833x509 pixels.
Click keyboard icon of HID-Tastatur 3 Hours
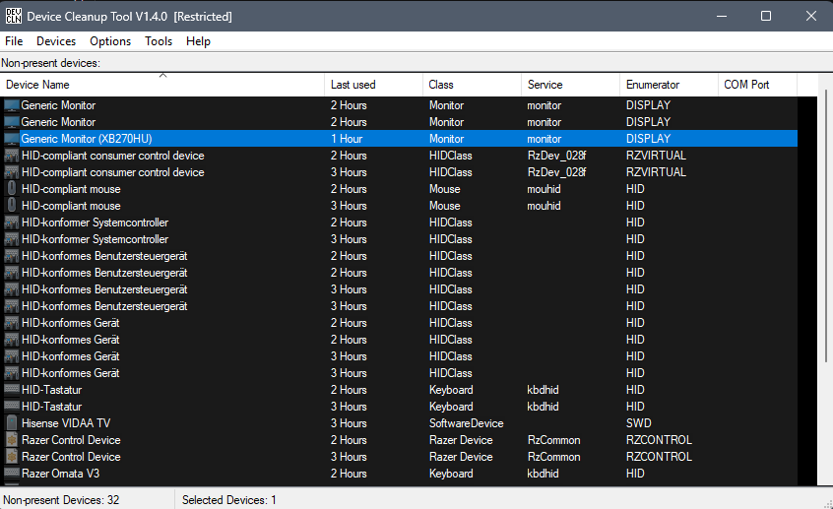pyautogui.click(x=11, y=407)
